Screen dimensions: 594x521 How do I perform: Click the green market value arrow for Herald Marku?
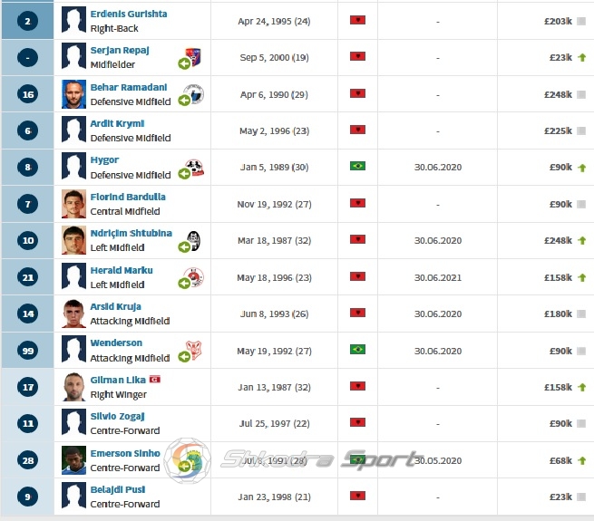(582, 277)
